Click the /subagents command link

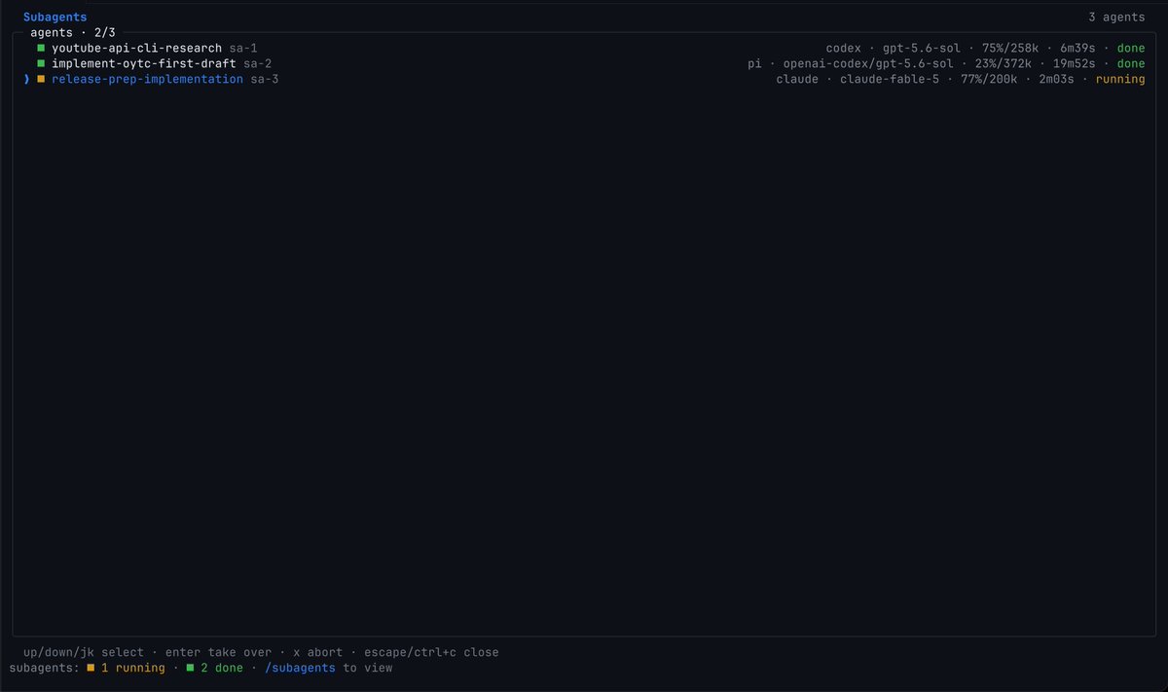pyautogui.click(x=300, y=668)
